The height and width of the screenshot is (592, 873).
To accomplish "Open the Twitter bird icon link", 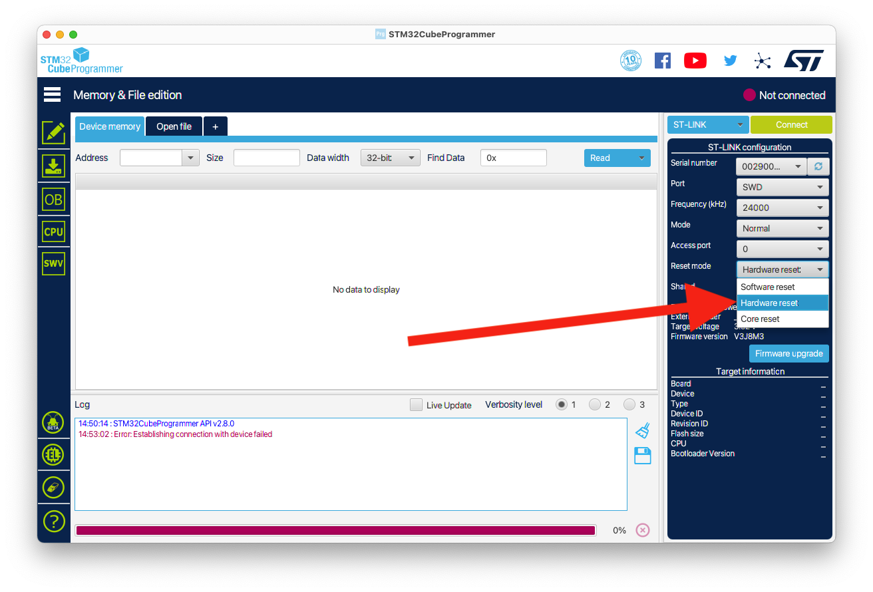I will (x=731, y=61).
